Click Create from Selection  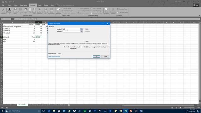[69, 13]
